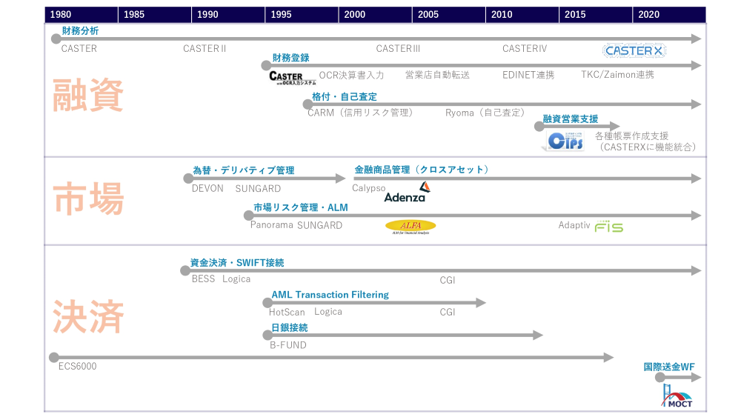The width and height of the screenshot is (741, 417).
Task: Click the MOCT bridge logo
Action: (677, 396)
